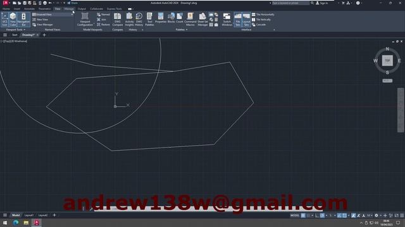Click the New View button
This screenshot has height=227, width=405.
click(x=40, y=20)
